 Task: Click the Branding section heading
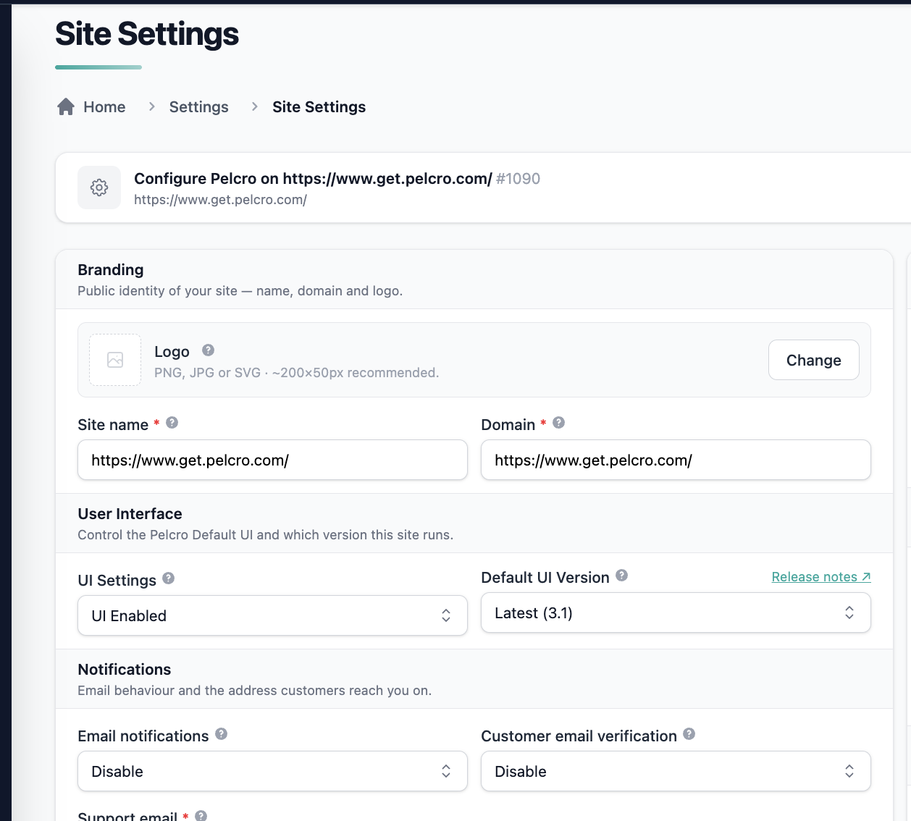point(111,270)
